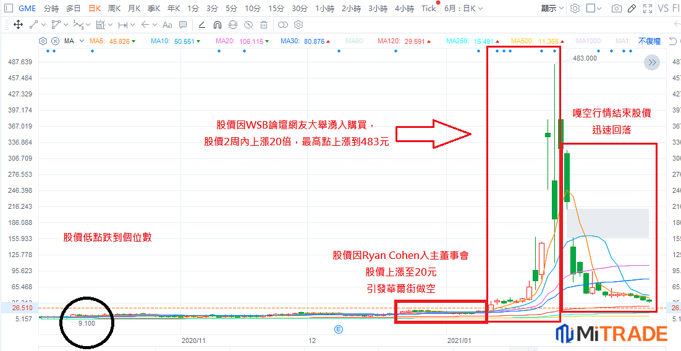Enter fullscreen chart mode

coord(647,9)
